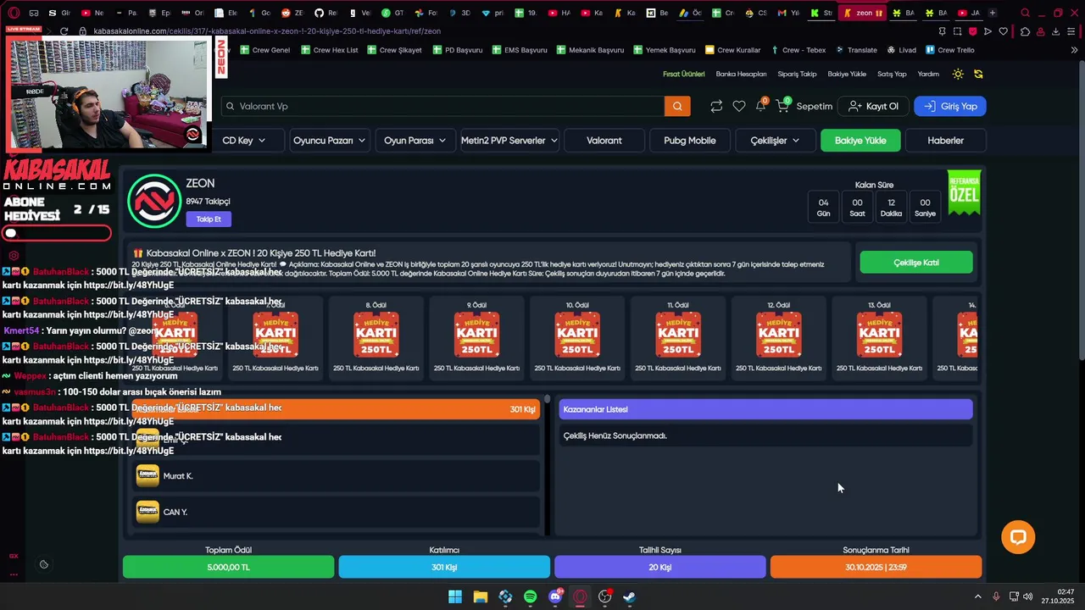Click the orange search magnifier button

coord(677,106)
